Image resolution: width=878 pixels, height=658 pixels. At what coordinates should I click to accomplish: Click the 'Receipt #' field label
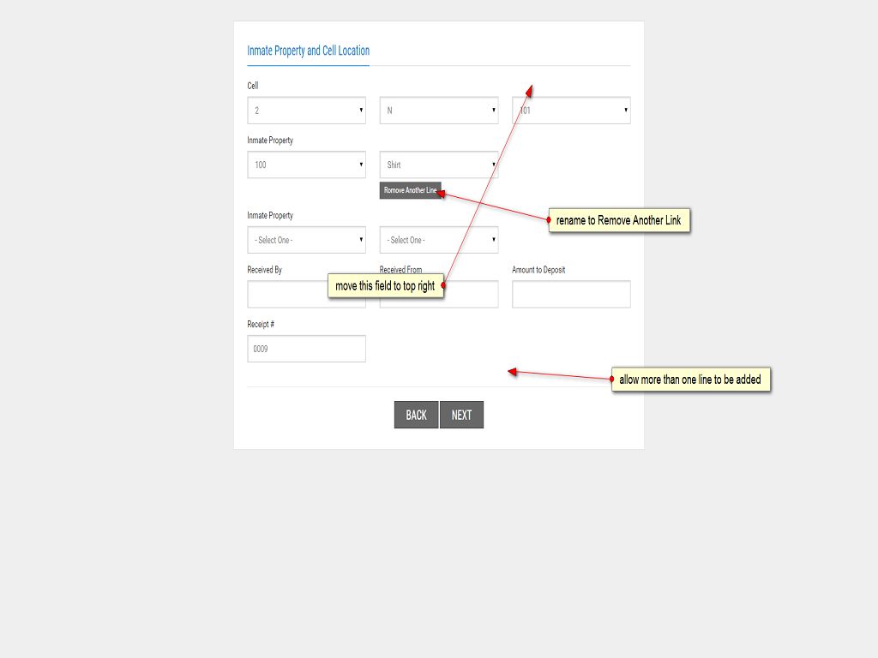pos(261,325)
